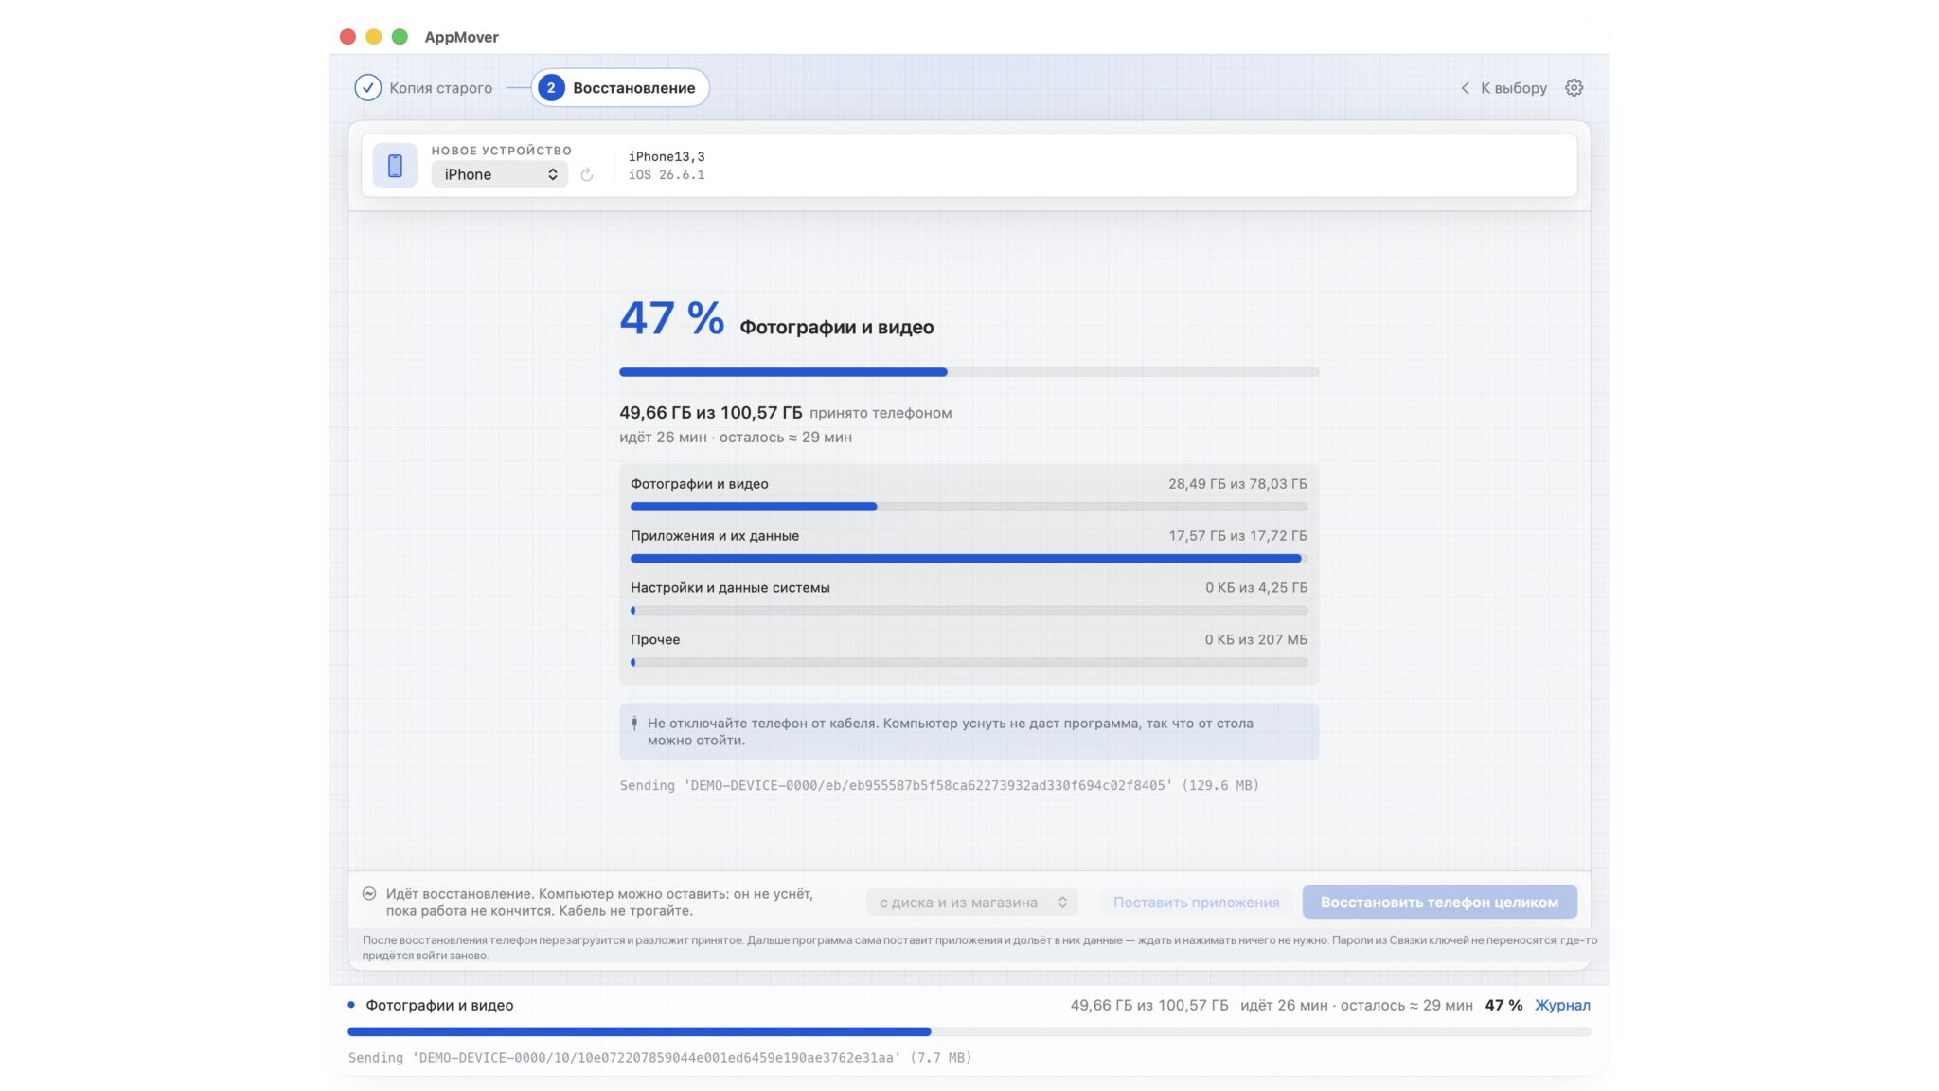The image size is (1939, 1091).
Task: Click the blue iPhone device icon
Action: (395, 166)
